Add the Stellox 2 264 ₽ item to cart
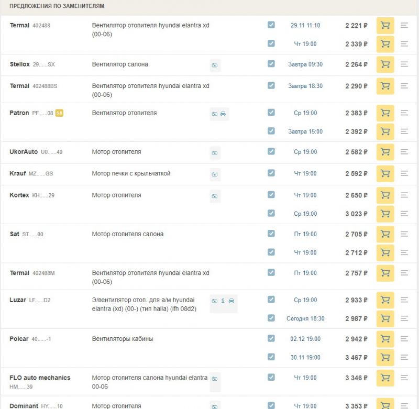Viewport: 419px width, 409px height. (385, 64)
